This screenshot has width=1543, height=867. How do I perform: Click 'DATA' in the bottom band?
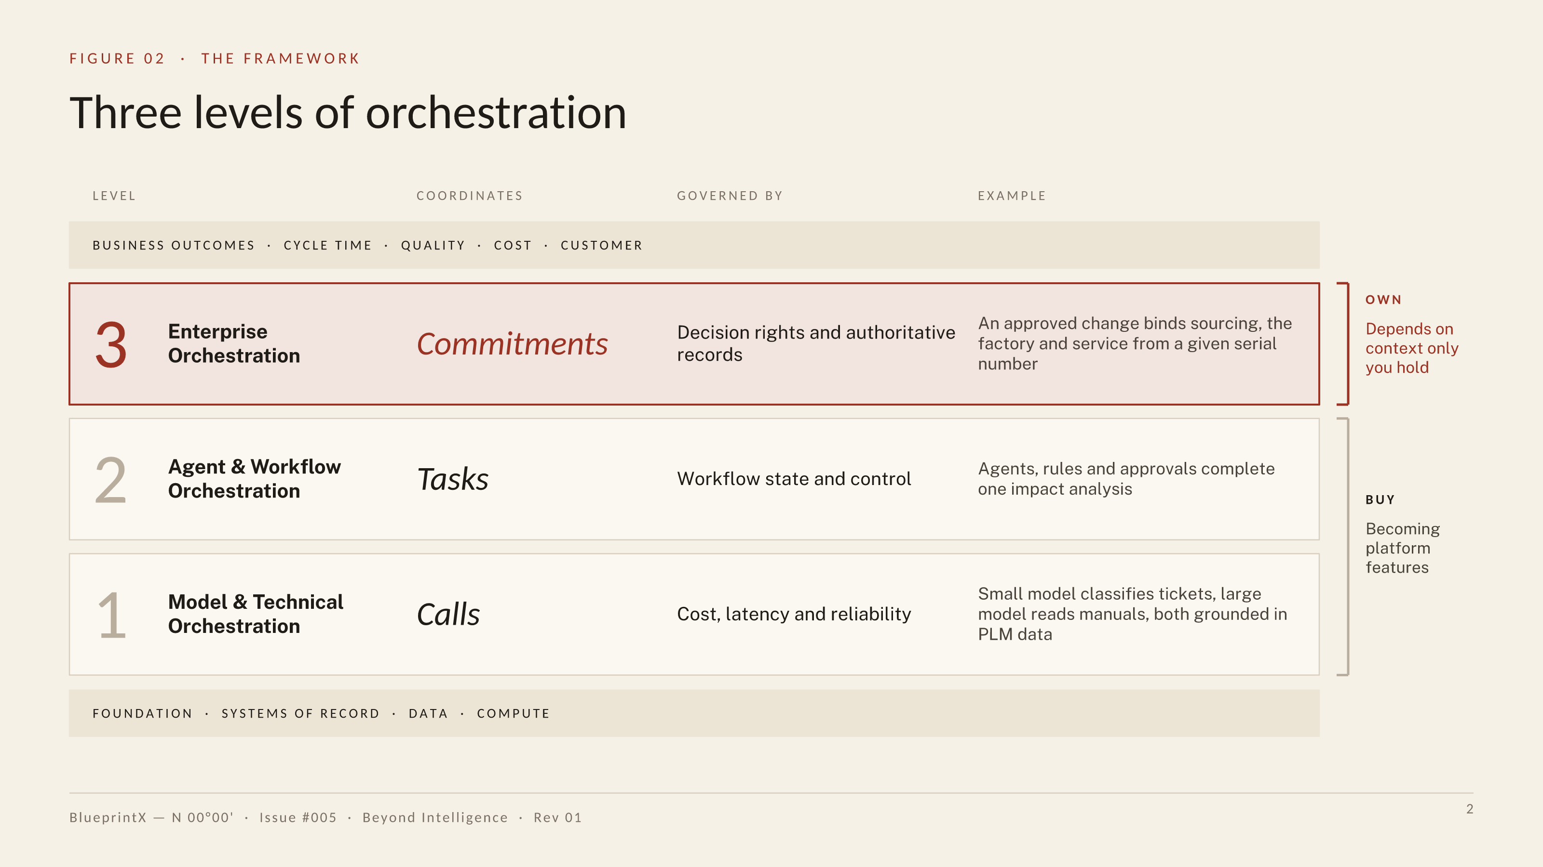click(428, 713)
